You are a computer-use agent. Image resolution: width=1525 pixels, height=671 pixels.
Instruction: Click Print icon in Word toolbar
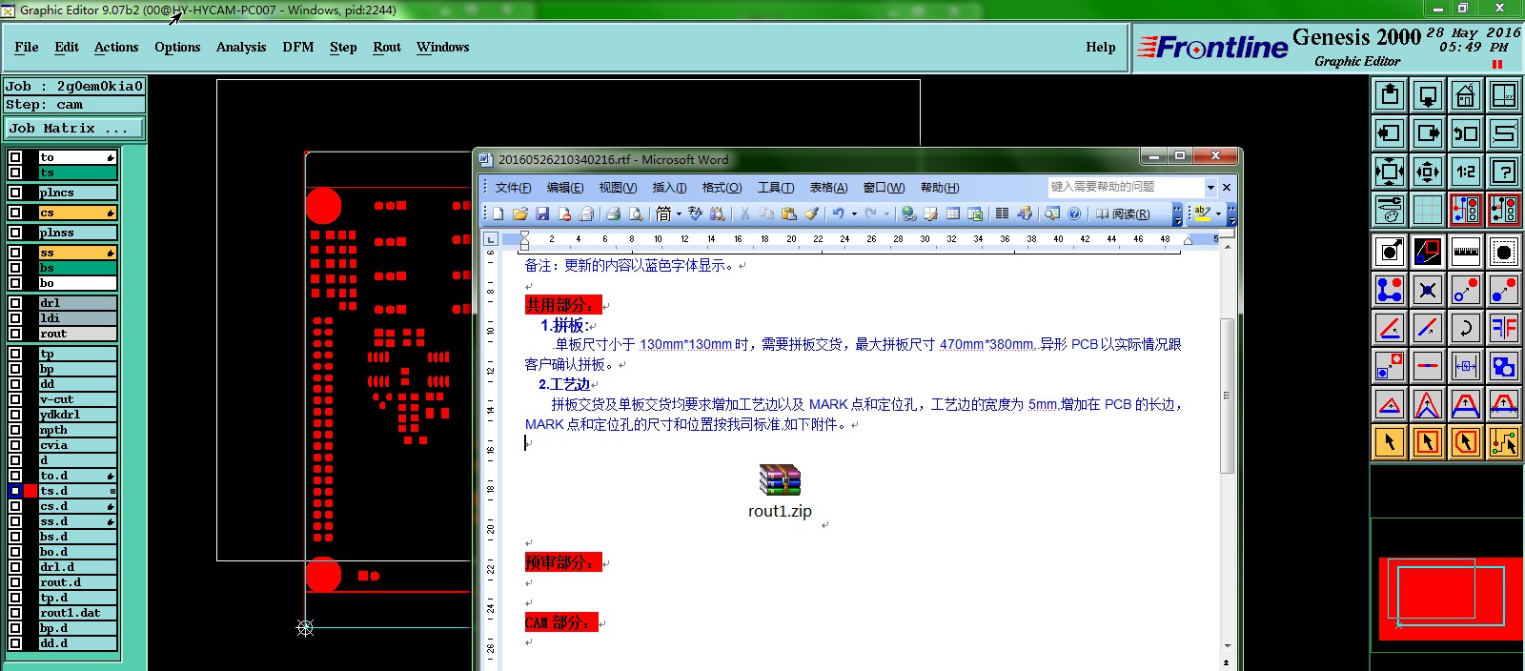point(613,213)
